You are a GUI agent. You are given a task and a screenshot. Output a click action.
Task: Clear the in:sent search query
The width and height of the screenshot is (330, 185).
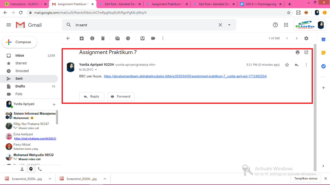(x=220, y=25)
